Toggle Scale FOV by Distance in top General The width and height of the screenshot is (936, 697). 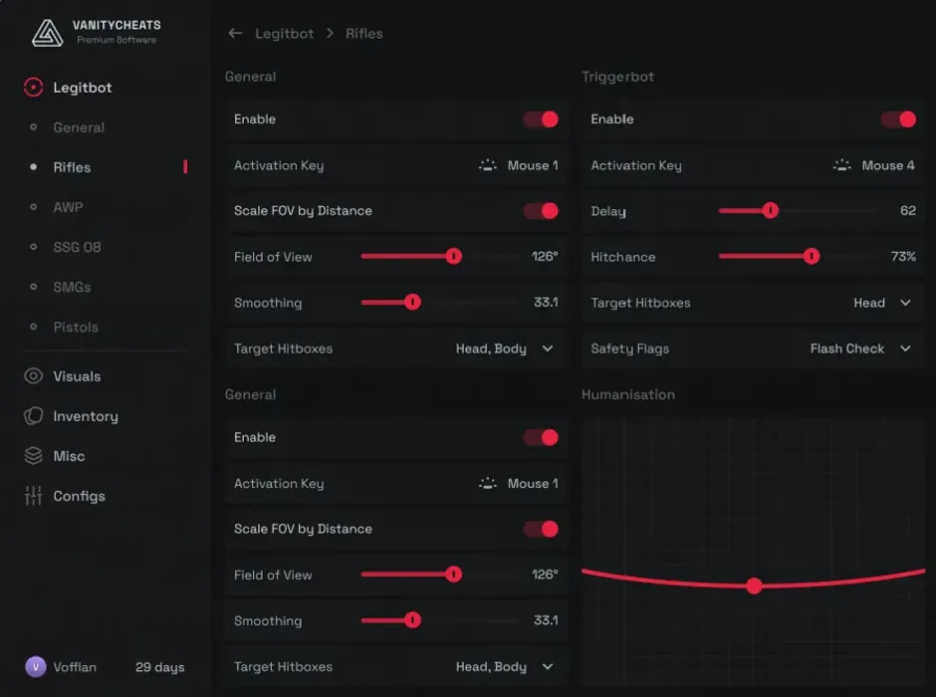pos(541,211)
